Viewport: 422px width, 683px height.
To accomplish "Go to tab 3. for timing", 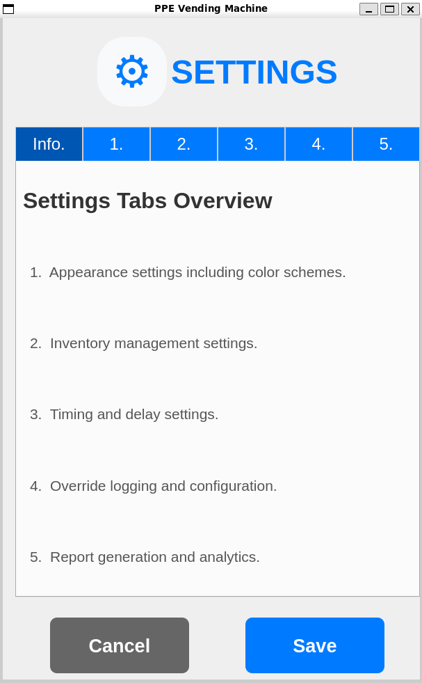I will 251,144.
